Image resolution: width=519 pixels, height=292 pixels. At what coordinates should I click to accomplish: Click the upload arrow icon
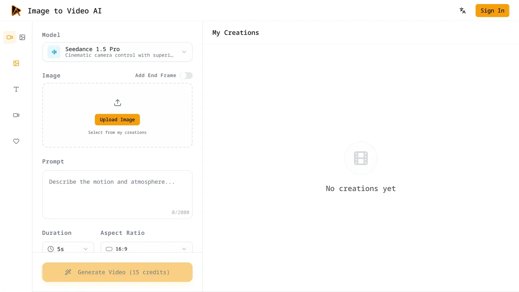pyautogui.click(x=118, y=103)
